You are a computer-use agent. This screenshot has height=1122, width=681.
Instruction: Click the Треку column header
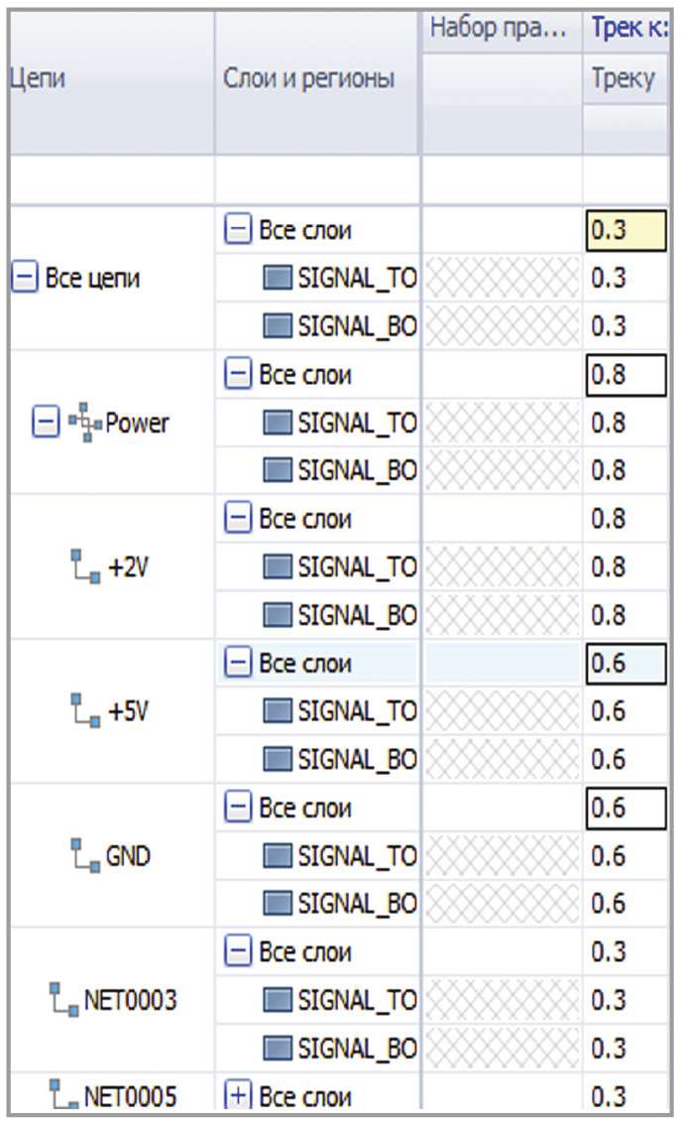[624, 79]
